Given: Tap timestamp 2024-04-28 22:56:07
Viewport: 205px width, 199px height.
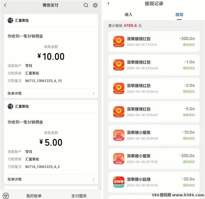Looking at the screenshot, I should click(x=142, y=115).
